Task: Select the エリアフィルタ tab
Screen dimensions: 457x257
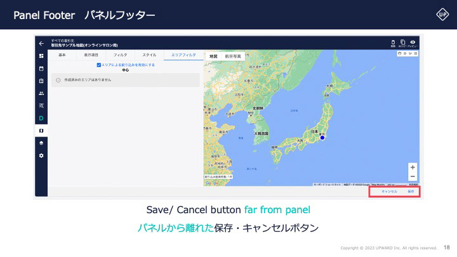Action: pos(183,55)
